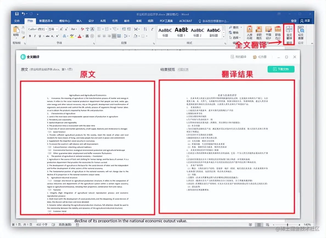326x238 pixels.
Task: Decrease paragraph indent
Action: point(124,29)
